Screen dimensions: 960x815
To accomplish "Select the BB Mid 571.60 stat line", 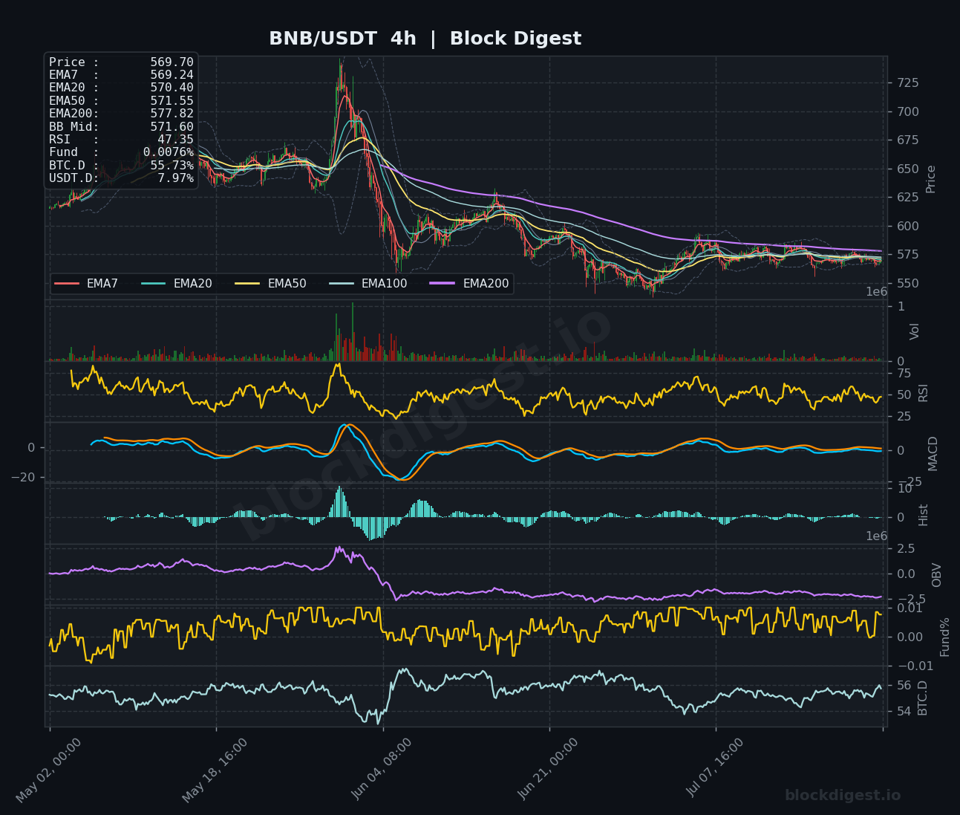I will pos(121,126).
